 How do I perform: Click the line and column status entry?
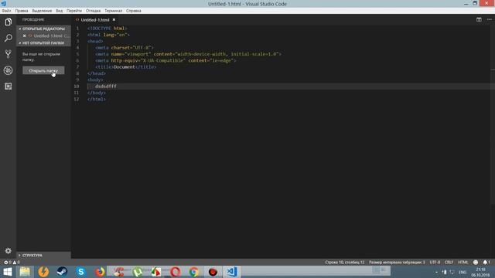(344, 263)
